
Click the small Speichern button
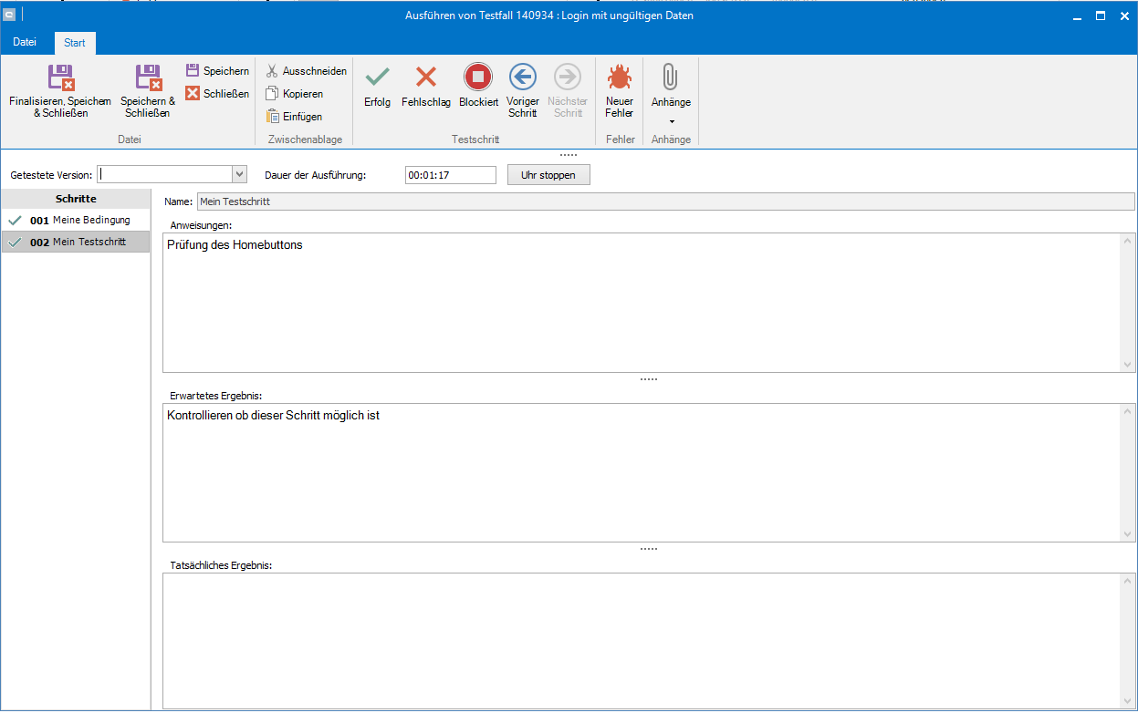216,71
